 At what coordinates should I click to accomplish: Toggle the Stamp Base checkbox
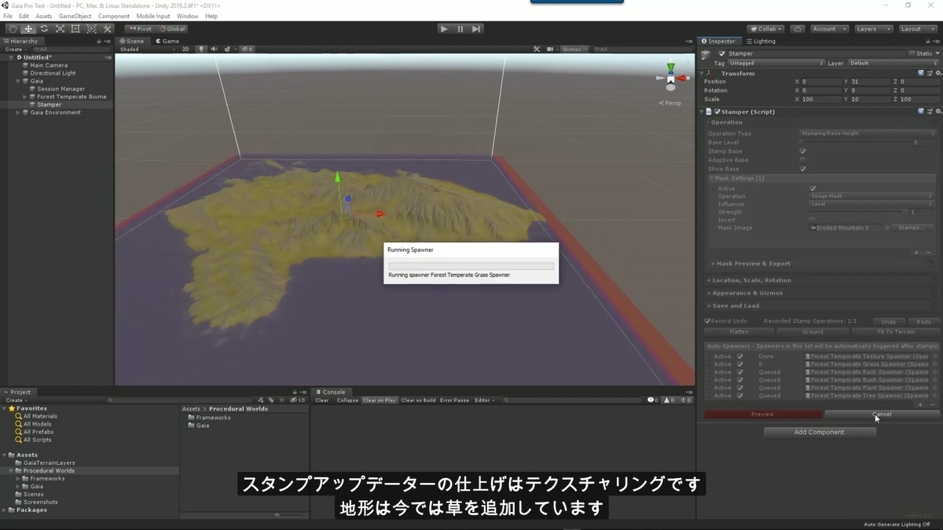[802, 152]
